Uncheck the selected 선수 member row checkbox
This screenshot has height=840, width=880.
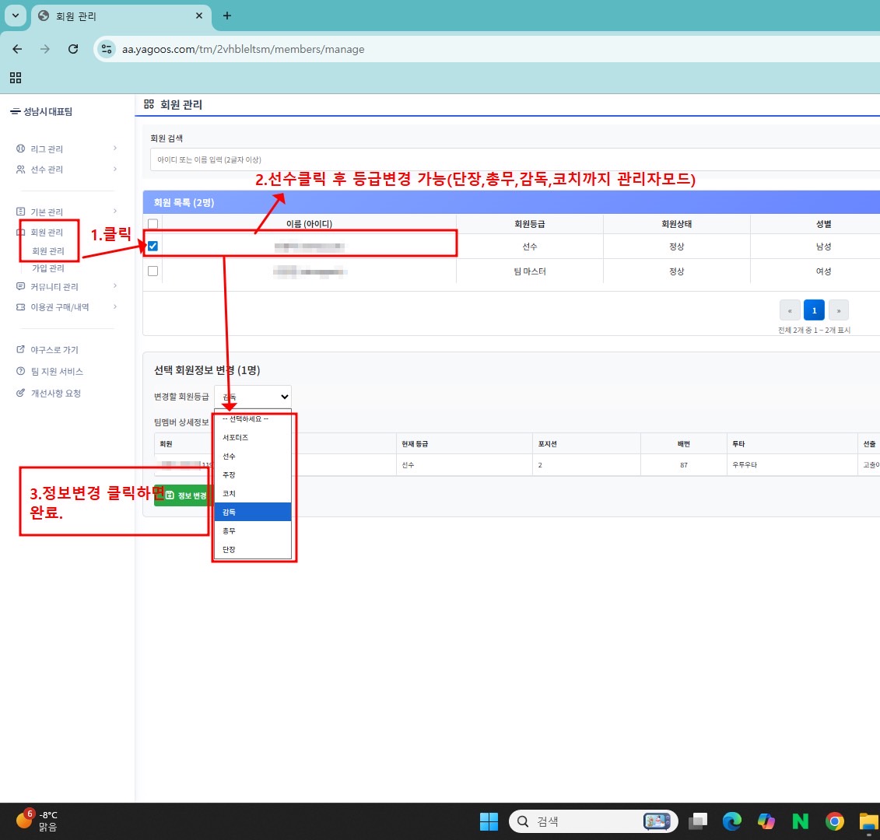[x=153, y=247]
